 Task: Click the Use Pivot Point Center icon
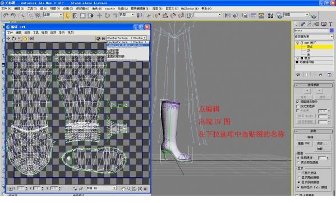click(x=140, y=15)
